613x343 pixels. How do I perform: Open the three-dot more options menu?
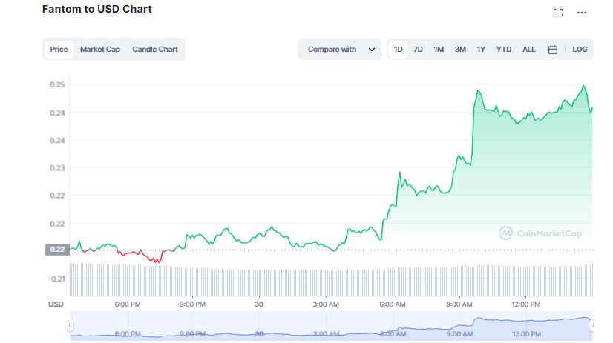point(582,13)
